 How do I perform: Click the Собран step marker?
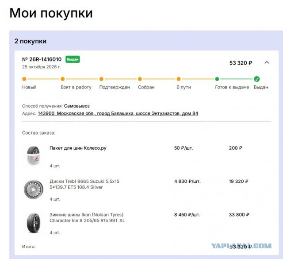coord(140,79)
